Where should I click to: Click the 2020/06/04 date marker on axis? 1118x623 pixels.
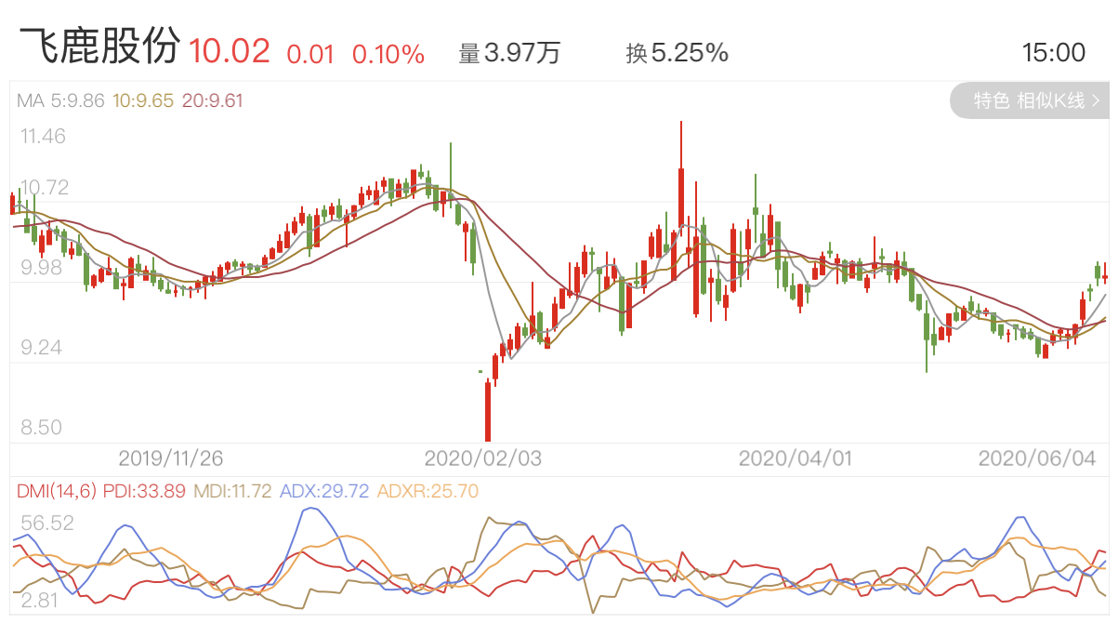pyautogui.click(x=1038, y=457)
